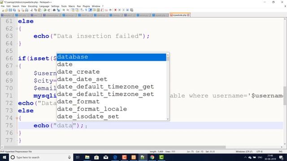This screenshot has width=287, height=161.
Task: Choose 'database' from the autocomplete list
Action: [112, 57]
